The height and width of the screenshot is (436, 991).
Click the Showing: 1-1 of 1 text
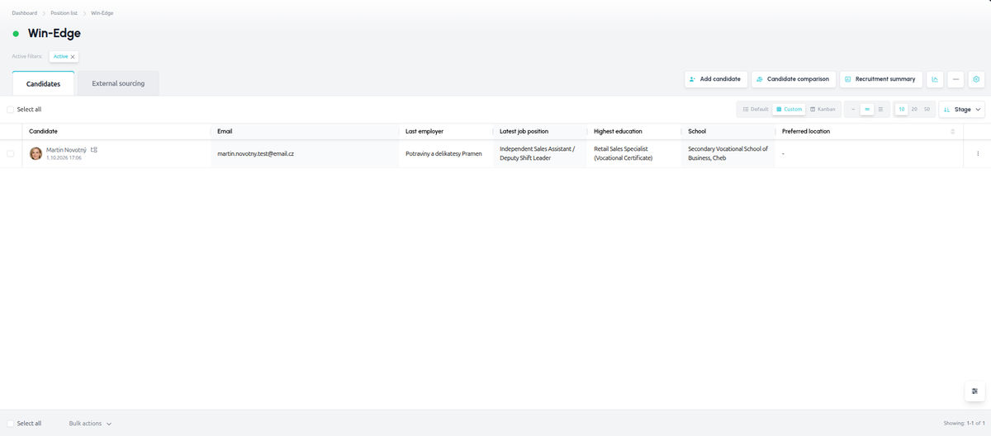[x=964, y=423]
